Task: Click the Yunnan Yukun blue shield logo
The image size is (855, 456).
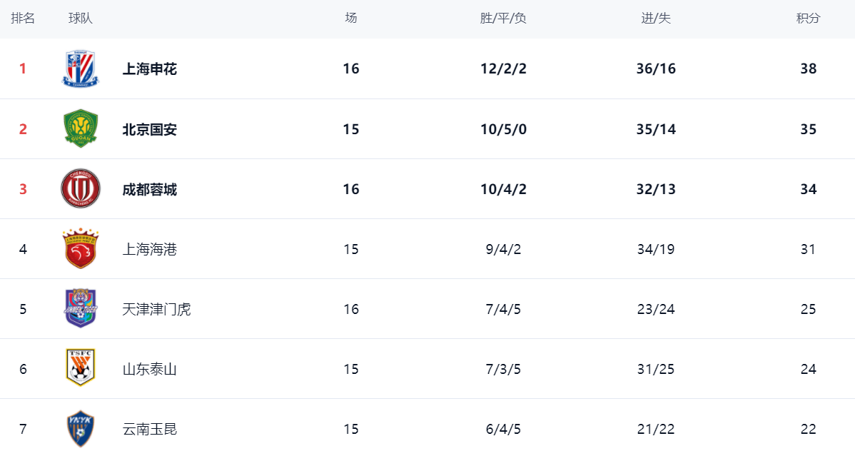Action: pos(81,429)
